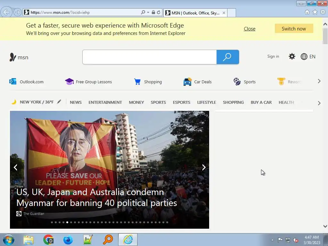The height and width of the screenshot is (246, 328).
Task: Open the Internet Explorer Tools gear
Action: click(323, 12)
